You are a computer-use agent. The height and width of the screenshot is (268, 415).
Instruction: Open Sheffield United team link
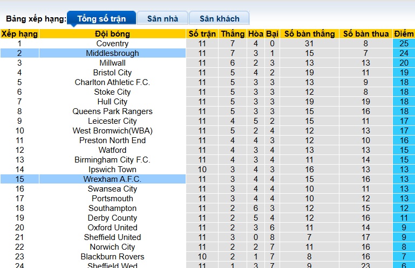point(112,237)
